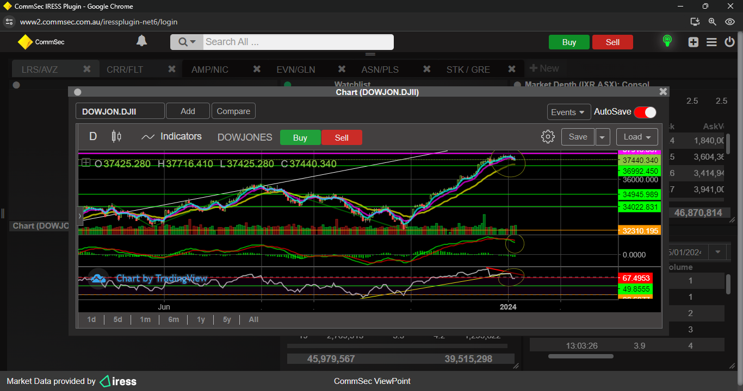Click the header red Sell button

point(612,42)
